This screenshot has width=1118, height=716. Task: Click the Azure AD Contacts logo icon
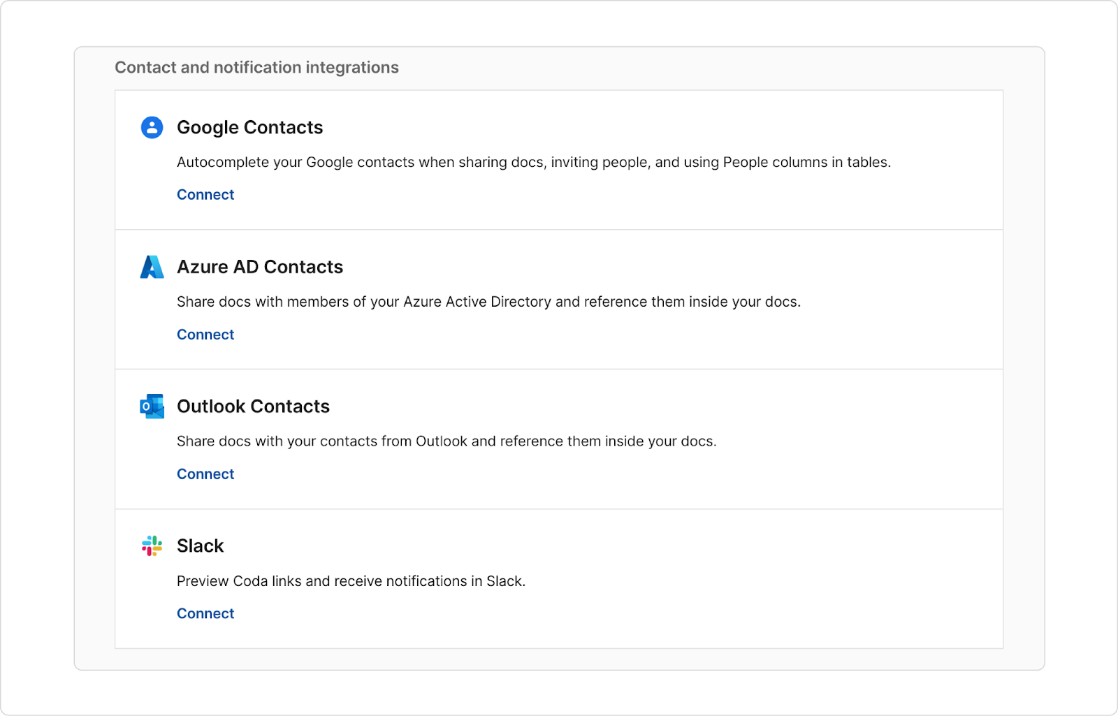click(152, 267)
